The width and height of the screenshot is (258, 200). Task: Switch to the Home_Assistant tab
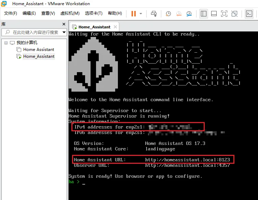94,27
